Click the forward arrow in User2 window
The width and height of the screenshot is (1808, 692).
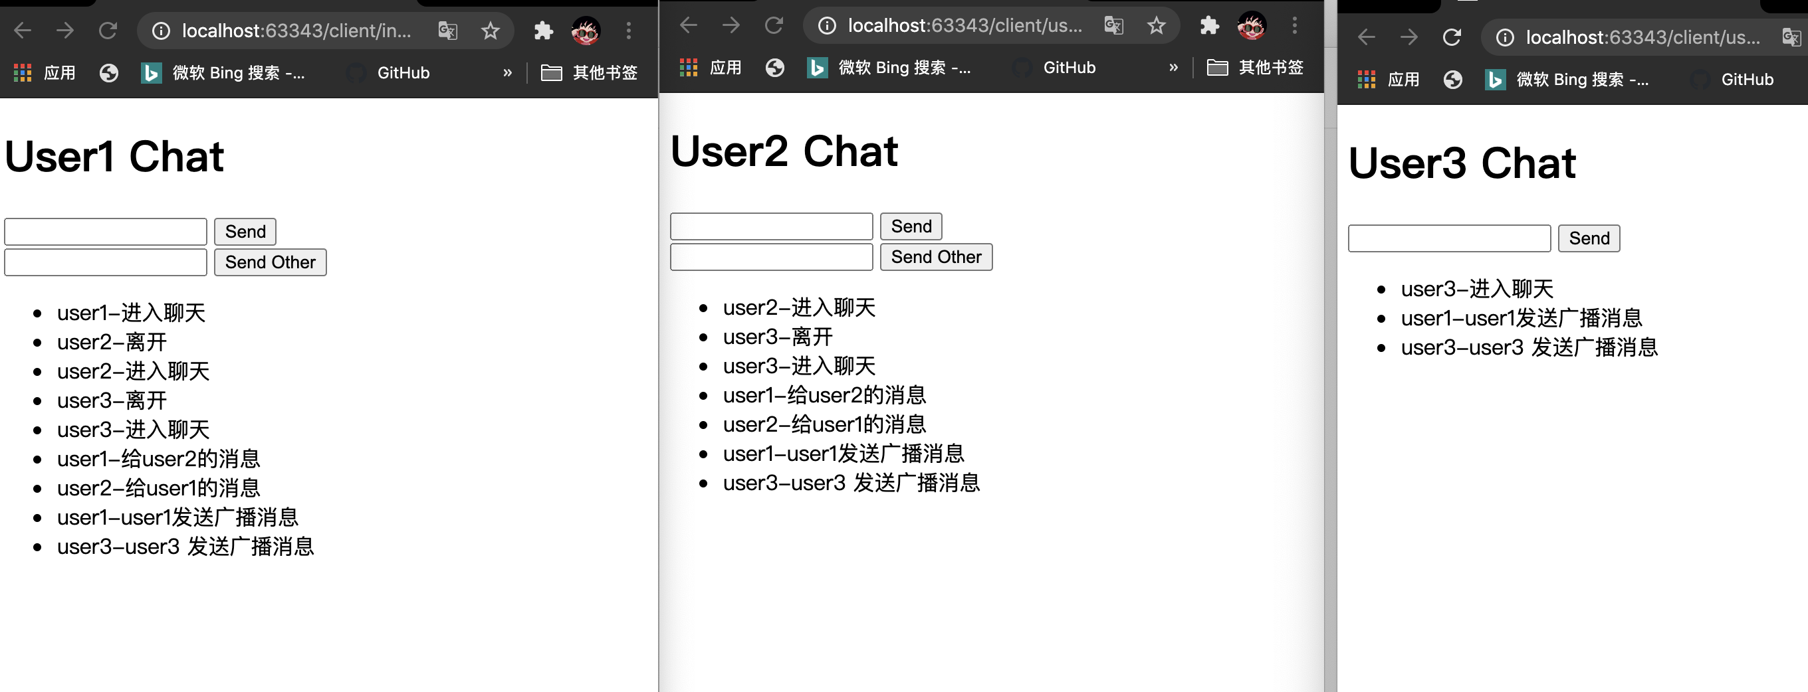click(730, 25)
